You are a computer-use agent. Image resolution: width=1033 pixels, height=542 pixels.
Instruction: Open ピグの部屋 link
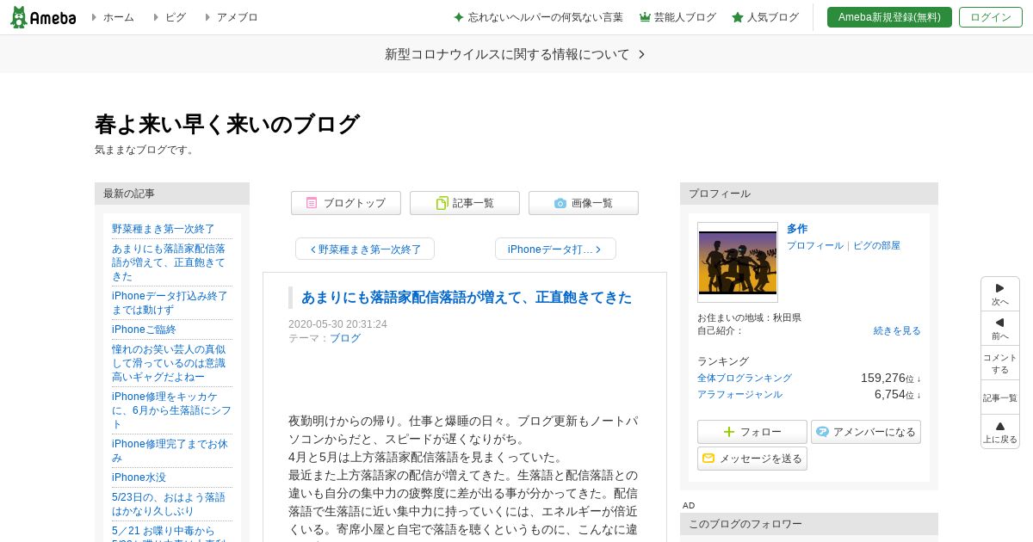click(x=876, y=246)
